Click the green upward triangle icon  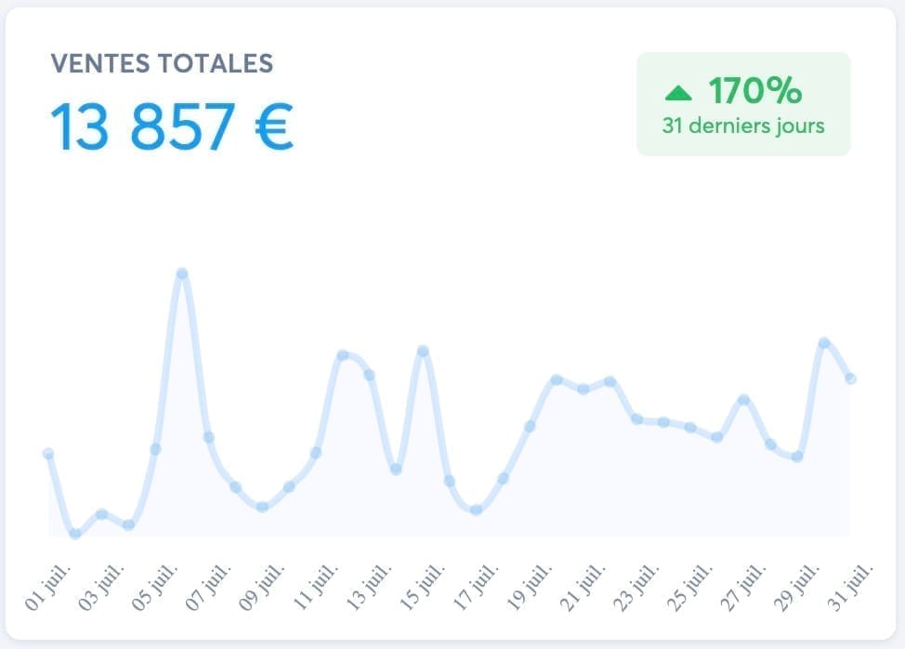(679, 93)
